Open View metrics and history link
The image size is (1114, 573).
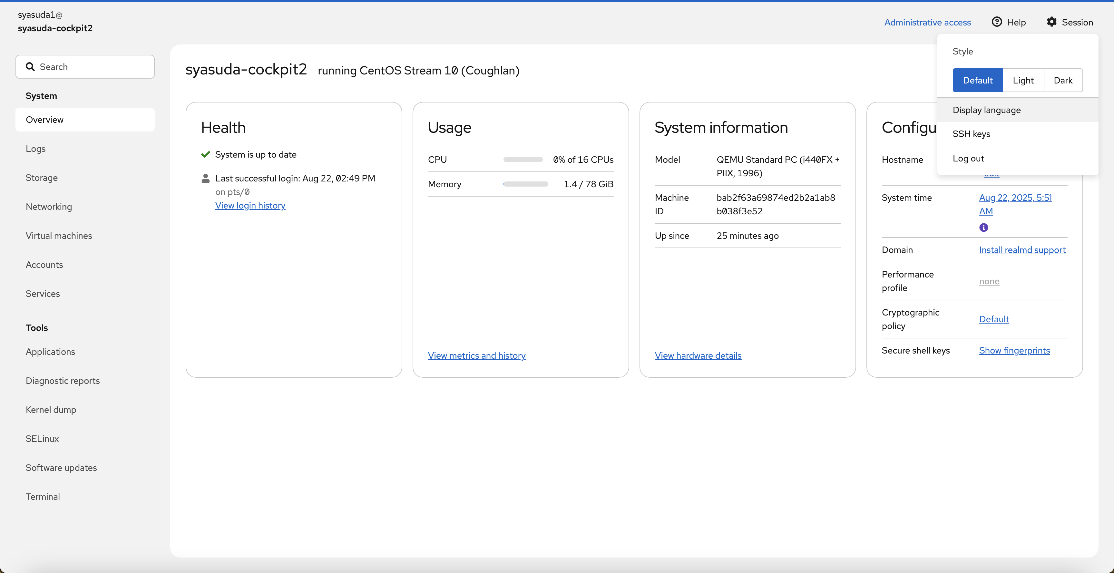point(476,355)
